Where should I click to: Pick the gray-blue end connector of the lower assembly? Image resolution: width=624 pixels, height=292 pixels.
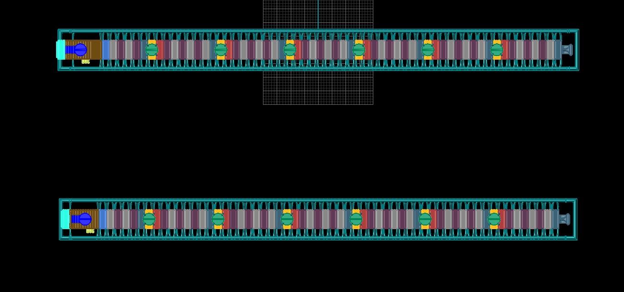[x=564, y=219]
